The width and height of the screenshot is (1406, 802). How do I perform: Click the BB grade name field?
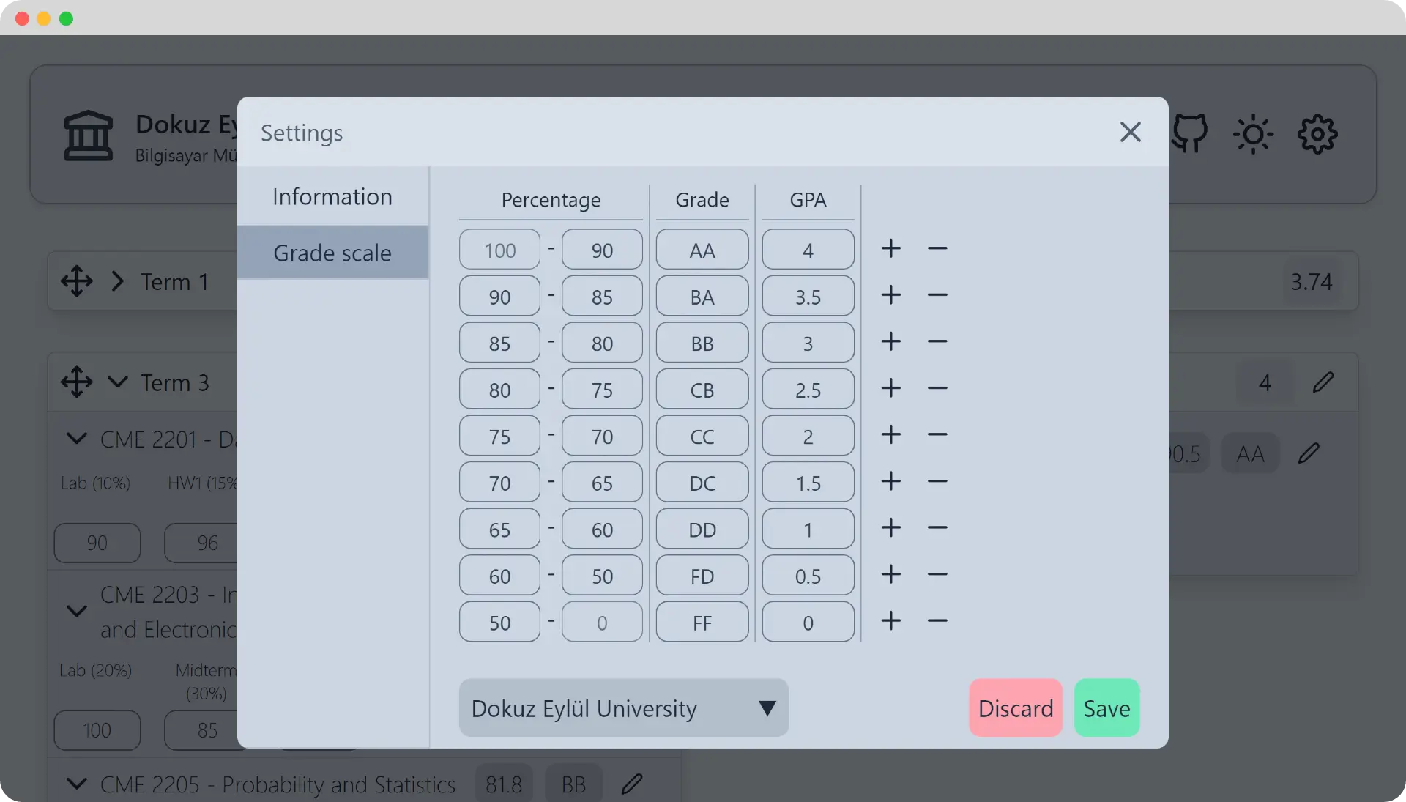click(702, 344)
